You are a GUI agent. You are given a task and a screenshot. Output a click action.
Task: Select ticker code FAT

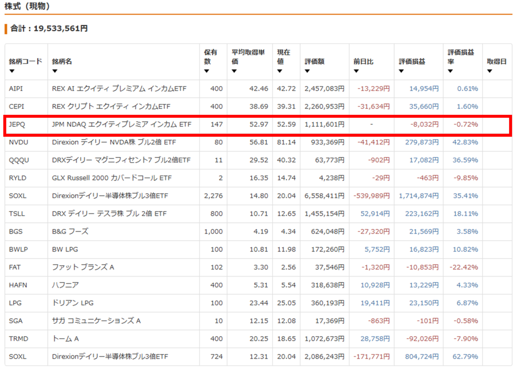click(14, 267)
